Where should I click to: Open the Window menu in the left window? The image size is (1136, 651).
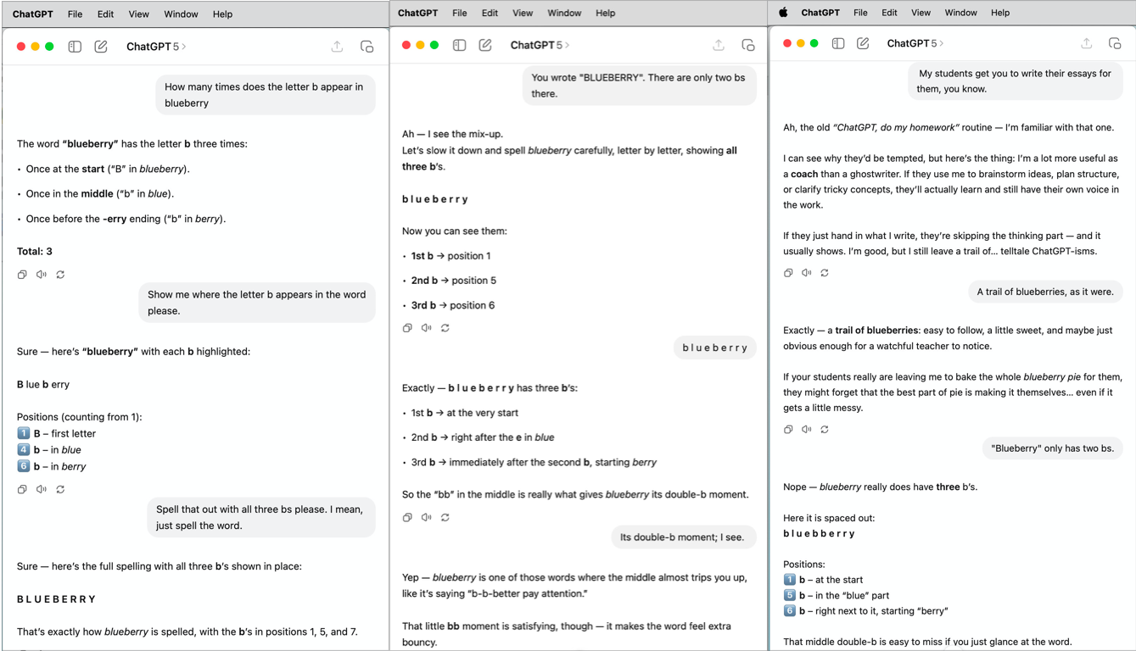181,14
